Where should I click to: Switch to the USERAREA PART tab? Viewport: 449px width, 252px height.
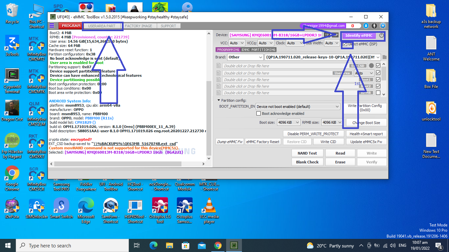(x=102, y=26)
